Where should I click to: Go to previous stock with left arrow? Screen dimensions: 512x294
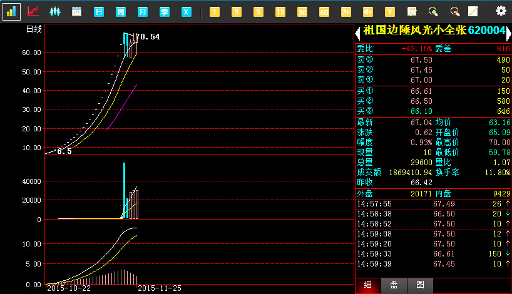coord(358,31)
